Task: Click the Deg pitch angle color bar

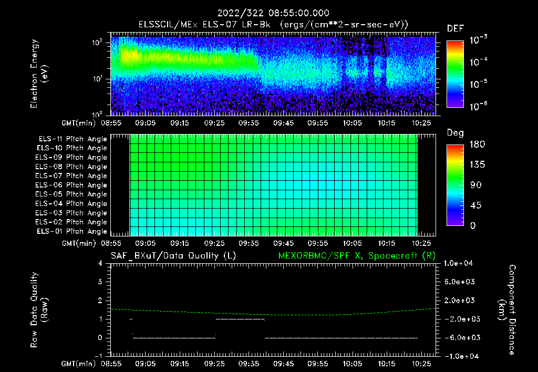Action: coord(455,185)
